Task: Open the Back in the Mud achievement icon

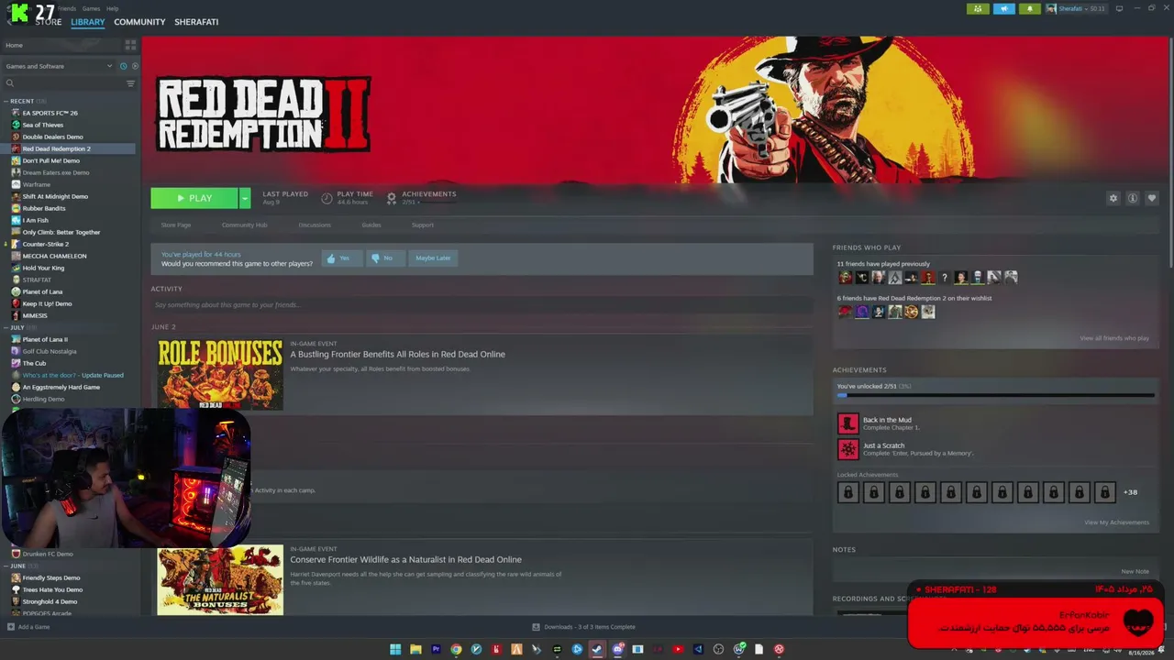Action: click(x=847, y=423)
